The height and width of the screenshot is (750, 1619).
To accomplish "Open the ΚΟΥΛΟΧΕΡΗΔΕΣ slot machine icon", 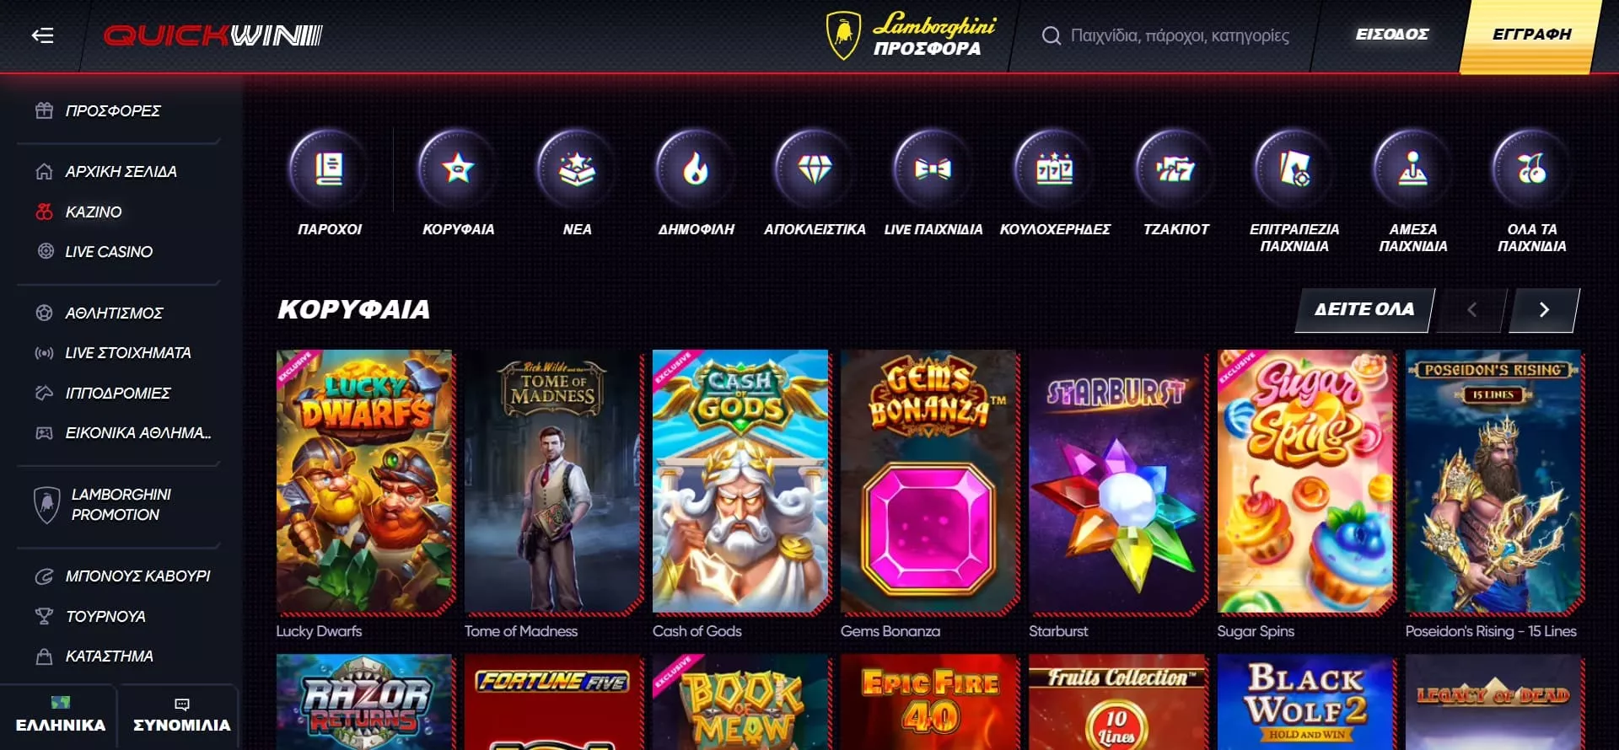I will pyautogui.click(x=1054, y=169).
